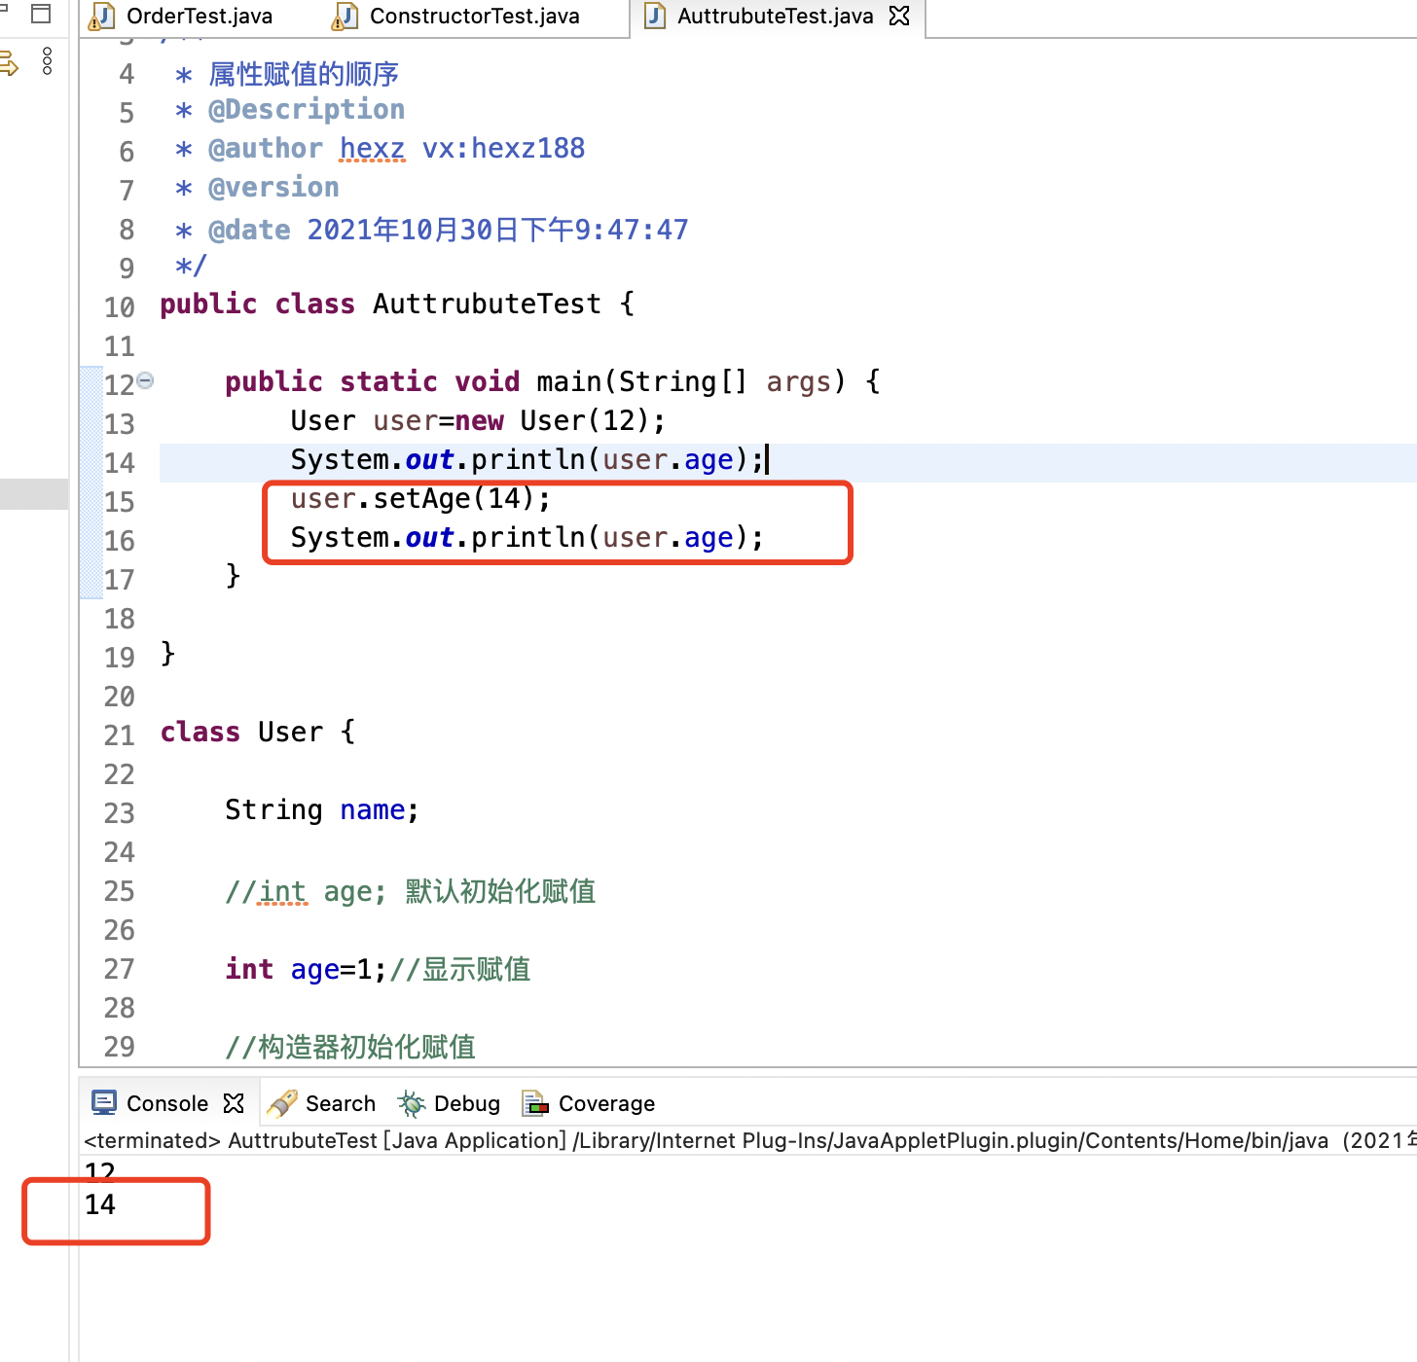
Task: Click line number 21 in gutter
Action: 119,735
